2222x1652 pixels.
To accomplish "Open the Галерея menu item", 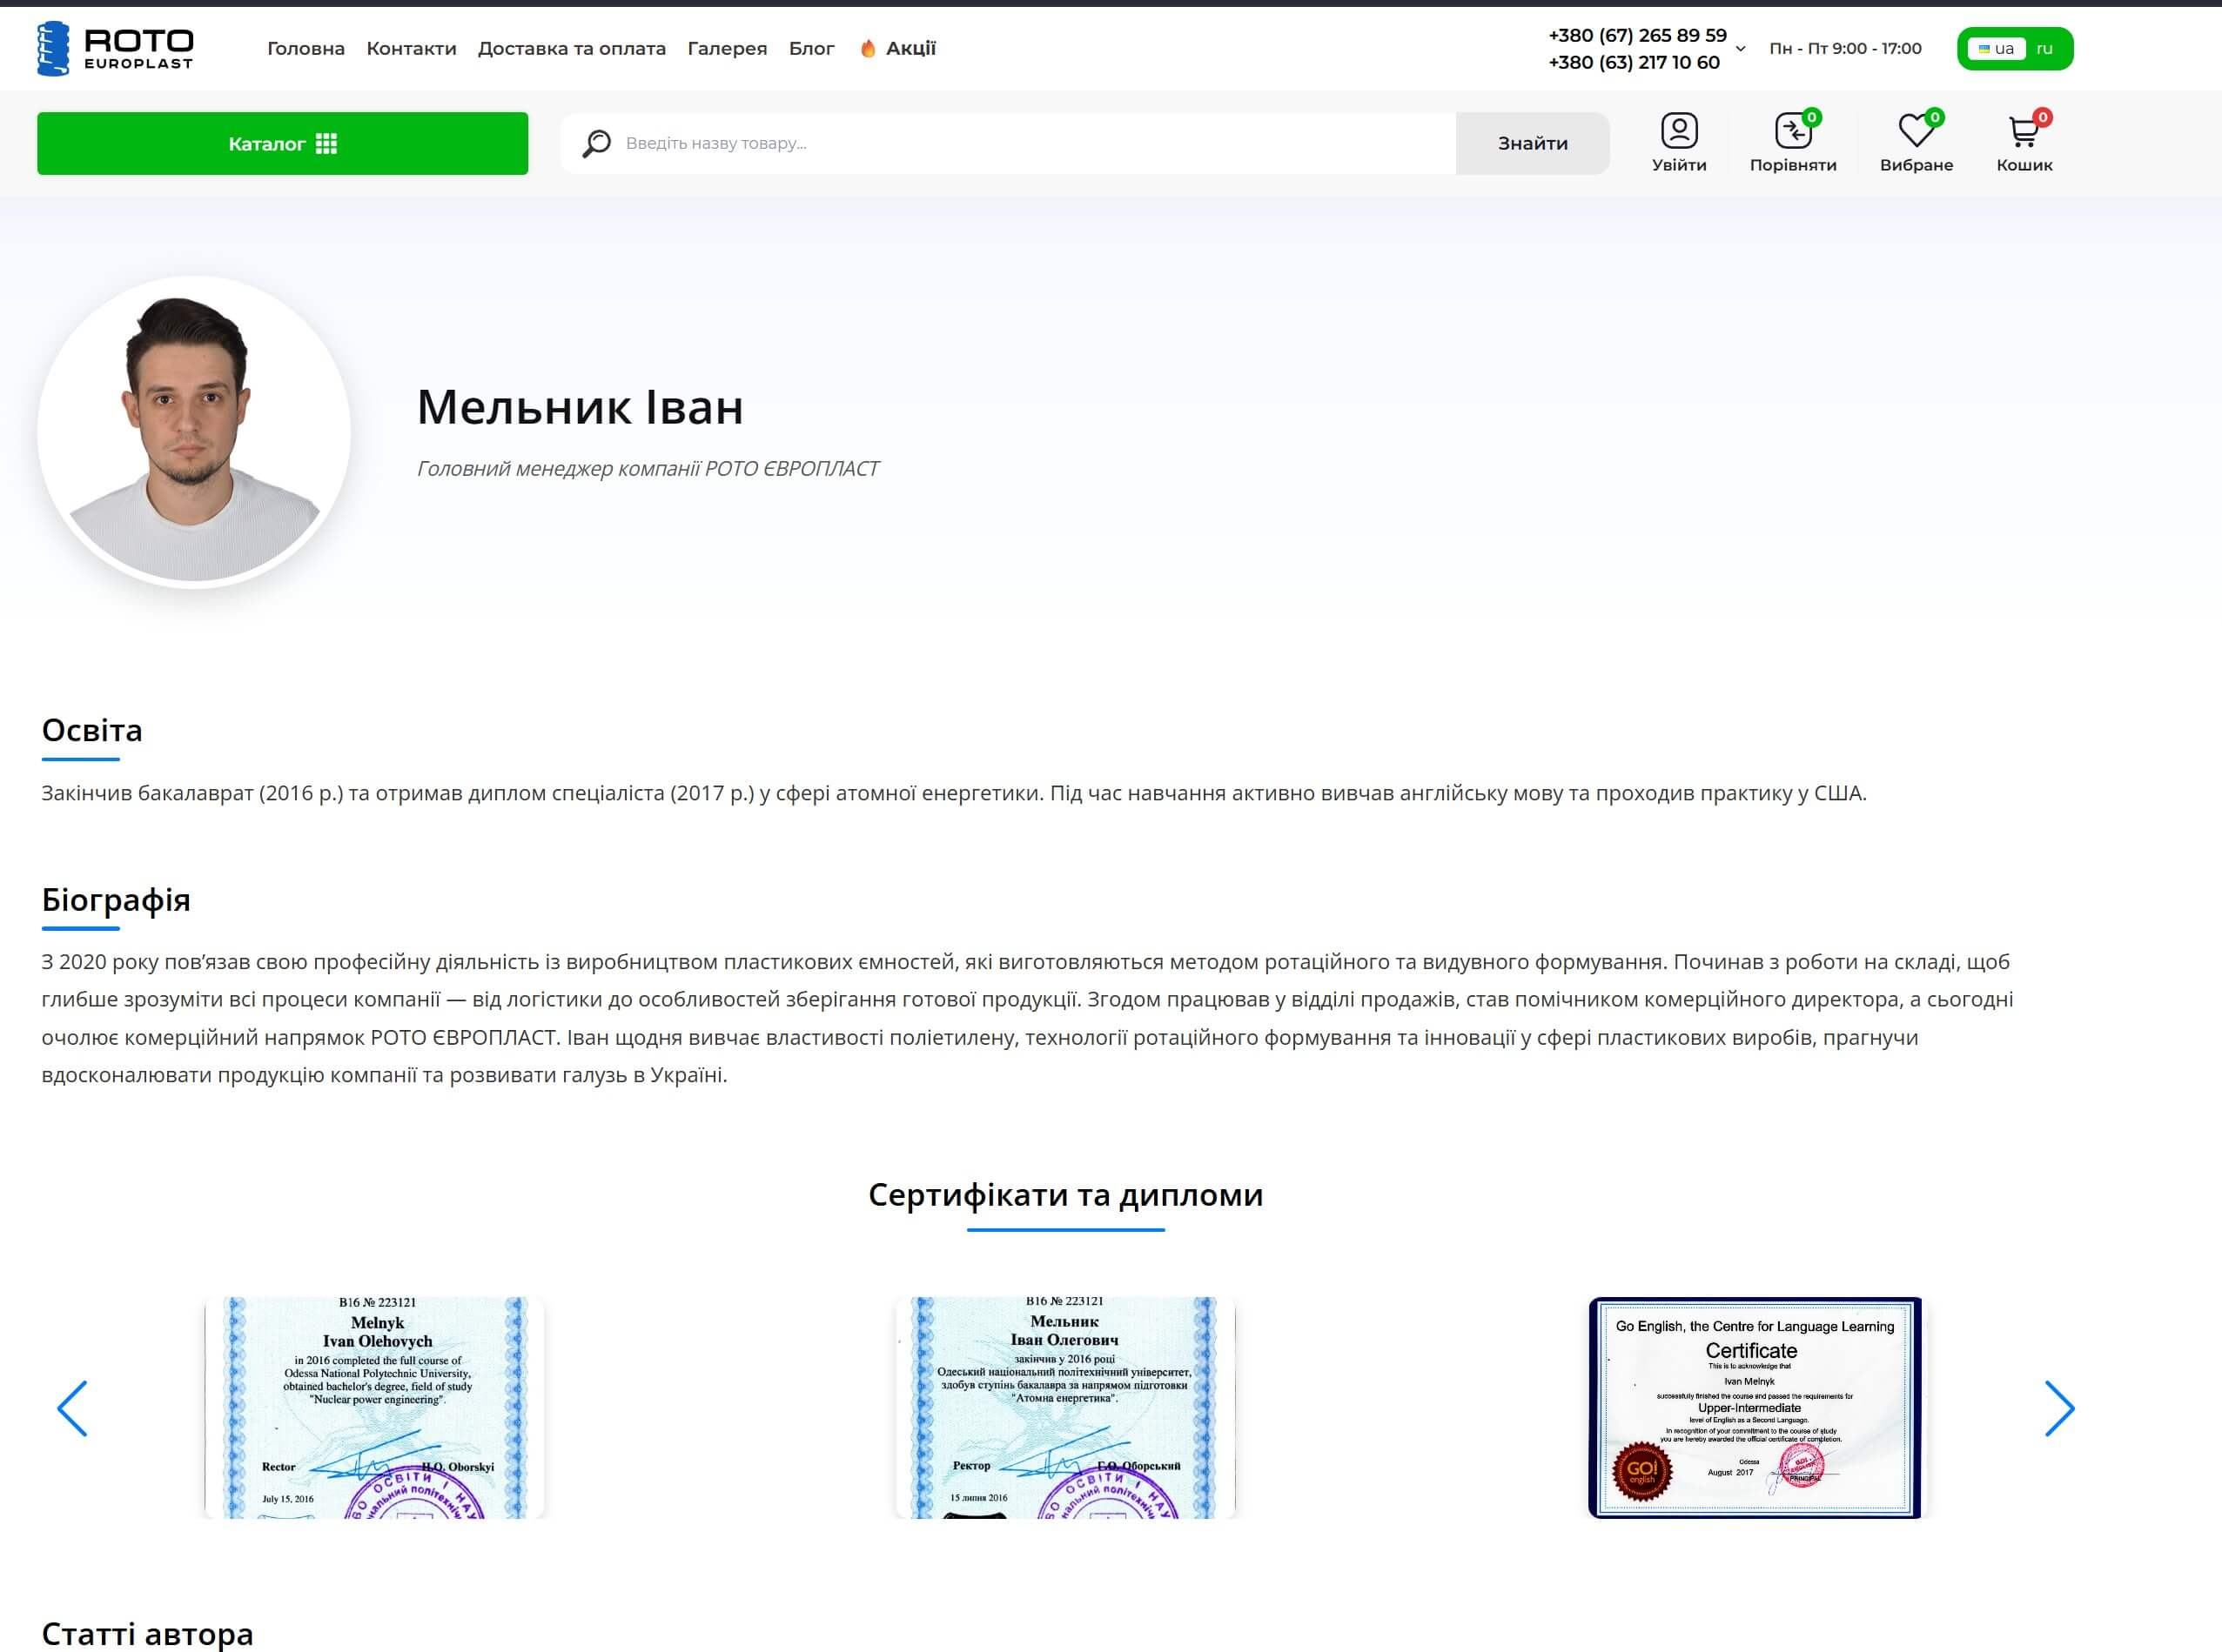I will pos(728,48).
